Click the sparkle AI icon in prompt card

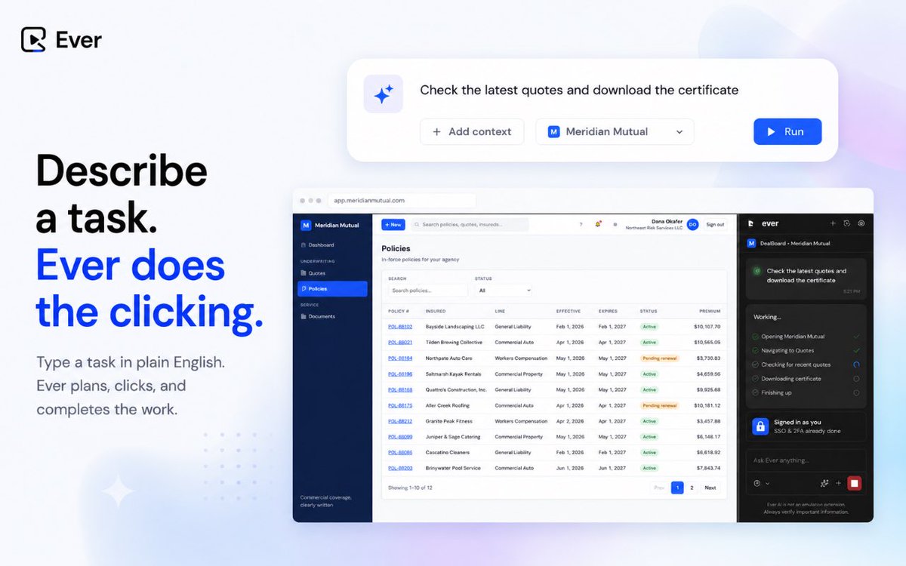click(384, 94)
